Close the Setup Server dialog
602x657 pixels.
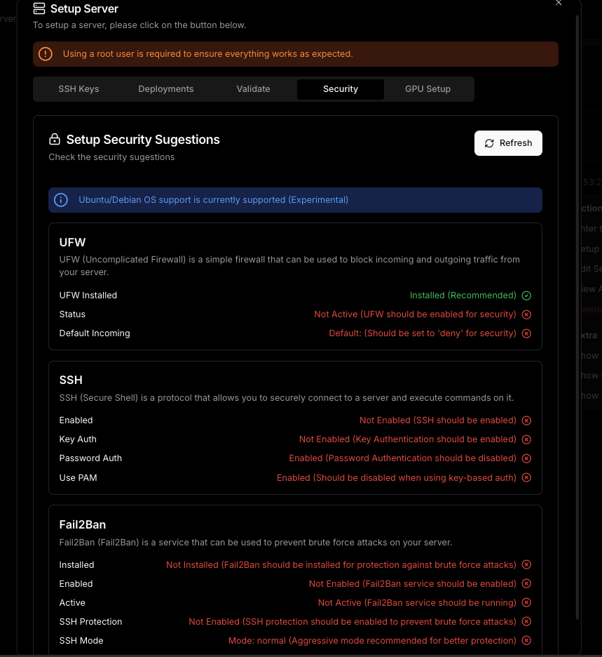click(x=558, y=3)
